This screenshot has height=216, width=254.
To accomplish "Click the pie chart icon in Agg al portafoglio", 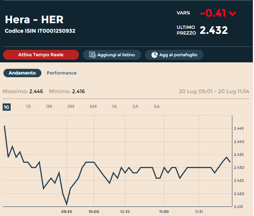I will [x=155, y=55].
